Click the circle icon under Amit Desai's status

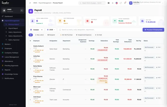pyautogui.click(x=145, y=101)
